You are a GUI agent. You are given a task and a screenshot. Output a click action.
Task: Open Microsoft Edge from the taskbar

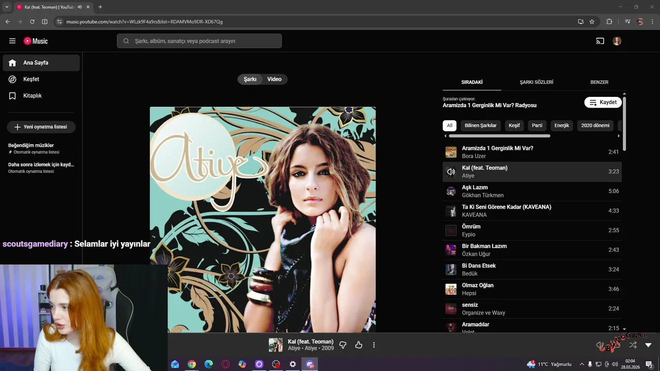coord(209,364)
